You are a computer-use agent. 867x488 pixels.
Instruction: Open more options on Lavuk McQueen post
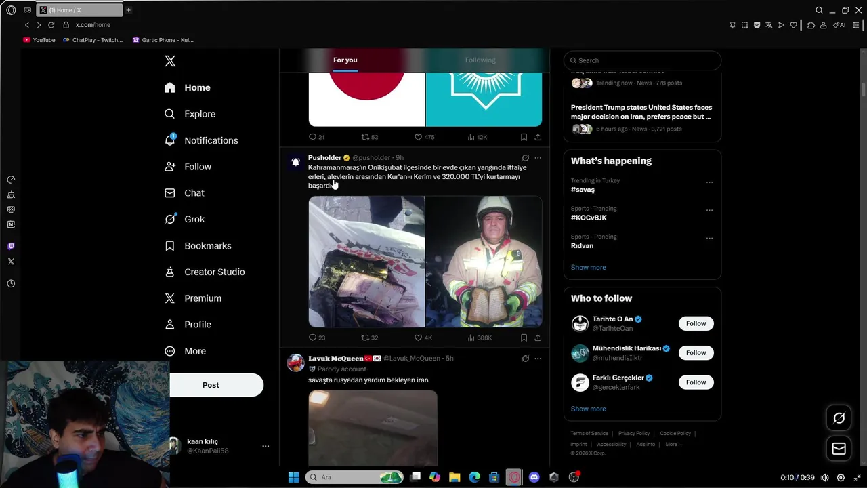pos(538,359)
